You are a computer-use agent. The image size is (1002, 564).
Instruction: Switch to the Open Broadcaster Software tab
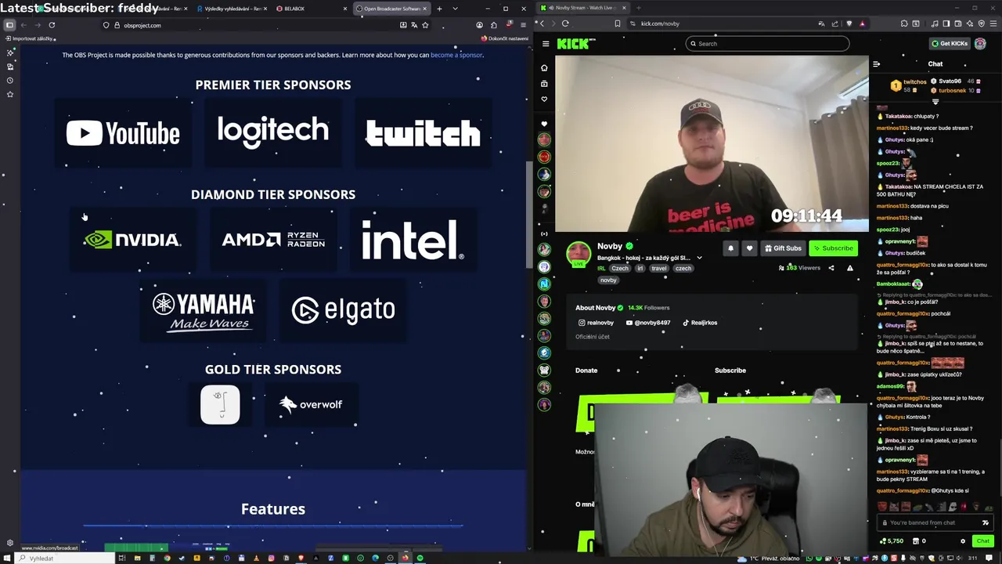(392, 9)
